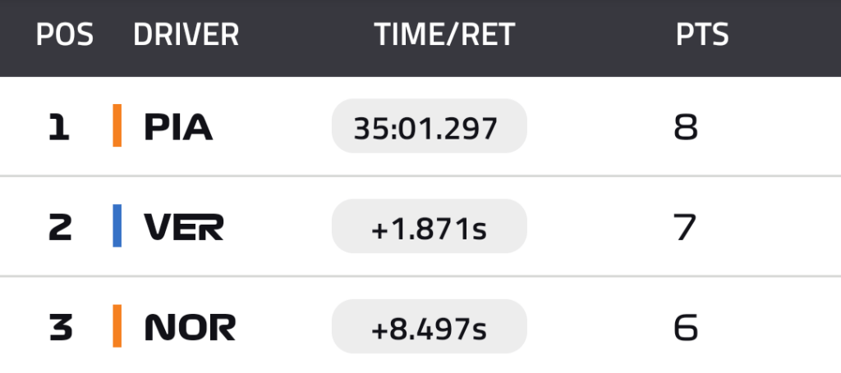Click the 6 points value for NOR

[686, 327]
